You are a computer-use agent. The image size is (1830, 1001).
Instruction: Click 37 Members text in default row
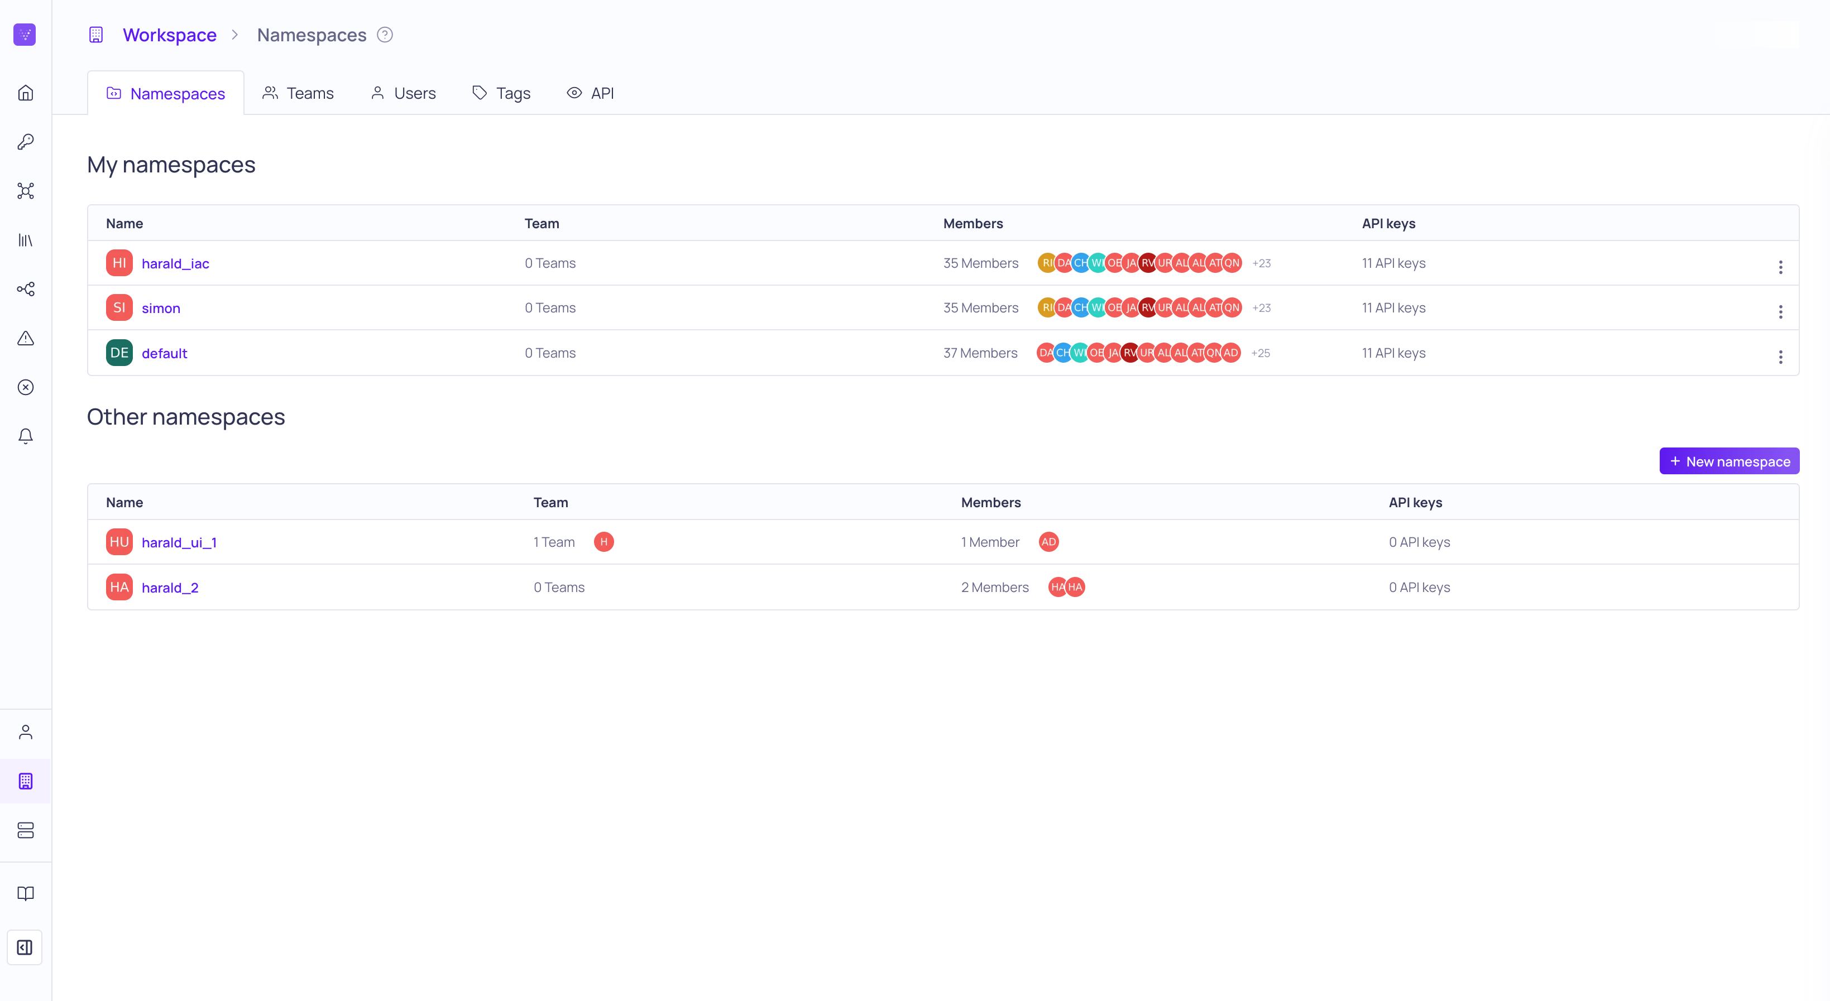[x=980, y=353]
